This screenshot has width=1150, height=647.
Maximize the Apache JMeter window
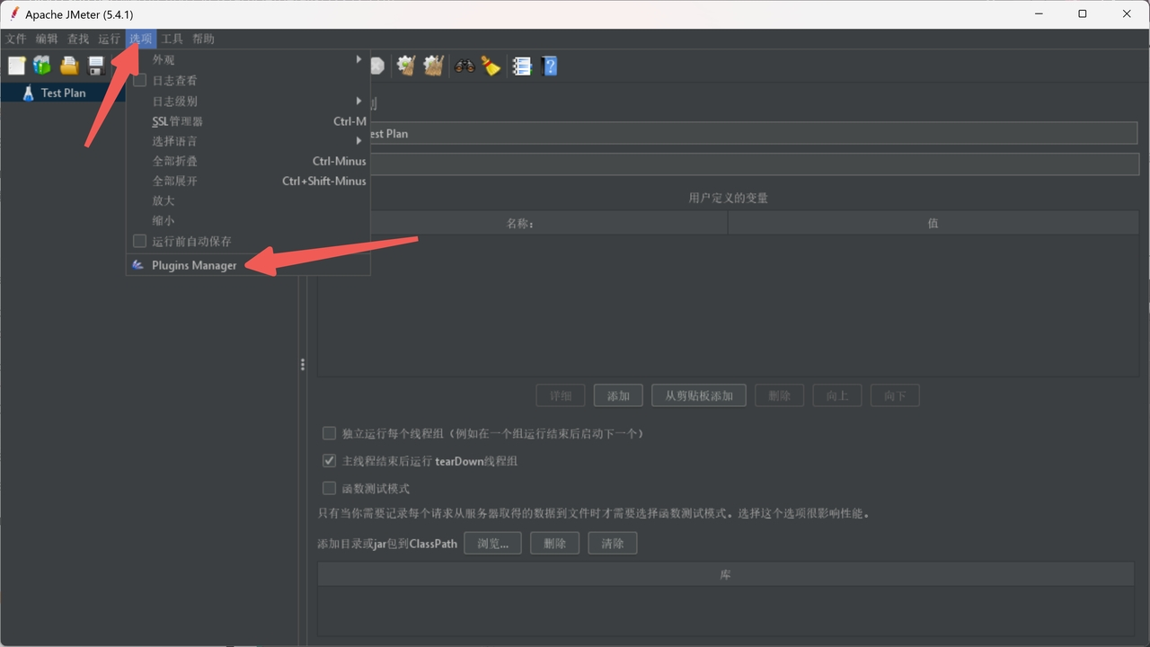pyautogui.click(x=1083, y=13)
